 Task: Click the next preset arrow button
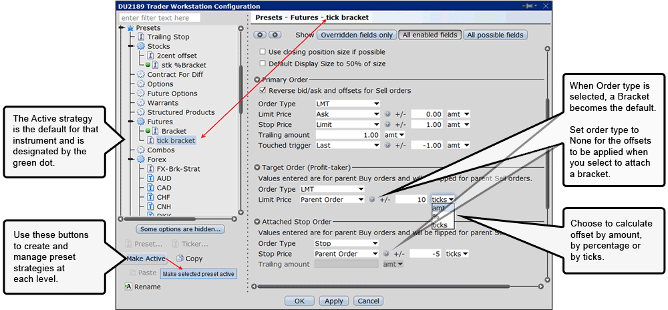coord(275,35)
